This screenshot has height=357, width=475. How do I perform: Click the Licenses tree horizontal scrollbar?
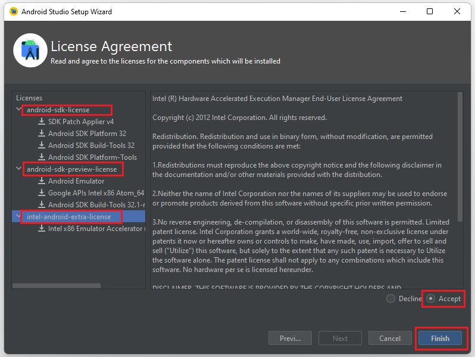[57, 286]
